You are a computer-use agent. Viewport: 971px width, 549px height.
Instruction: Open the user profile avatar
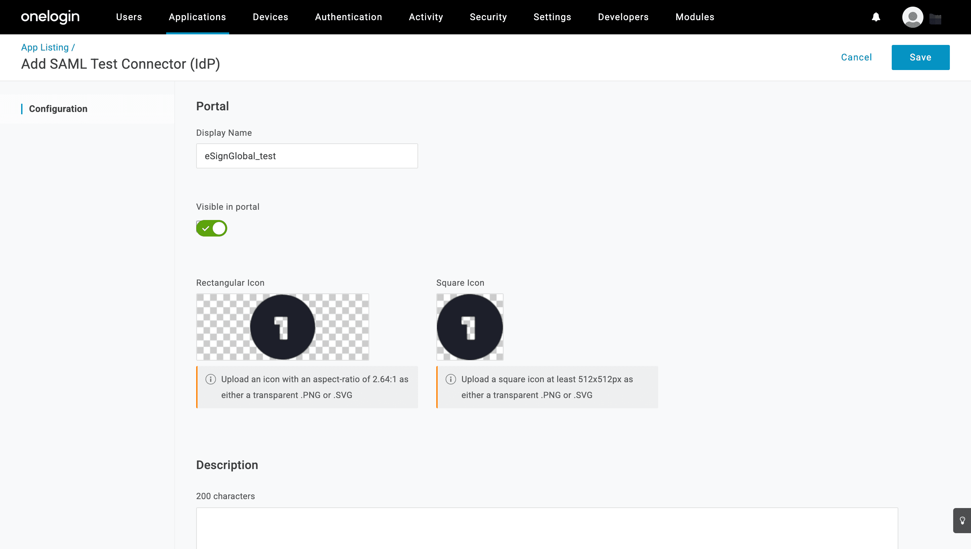tap(912, 17)
